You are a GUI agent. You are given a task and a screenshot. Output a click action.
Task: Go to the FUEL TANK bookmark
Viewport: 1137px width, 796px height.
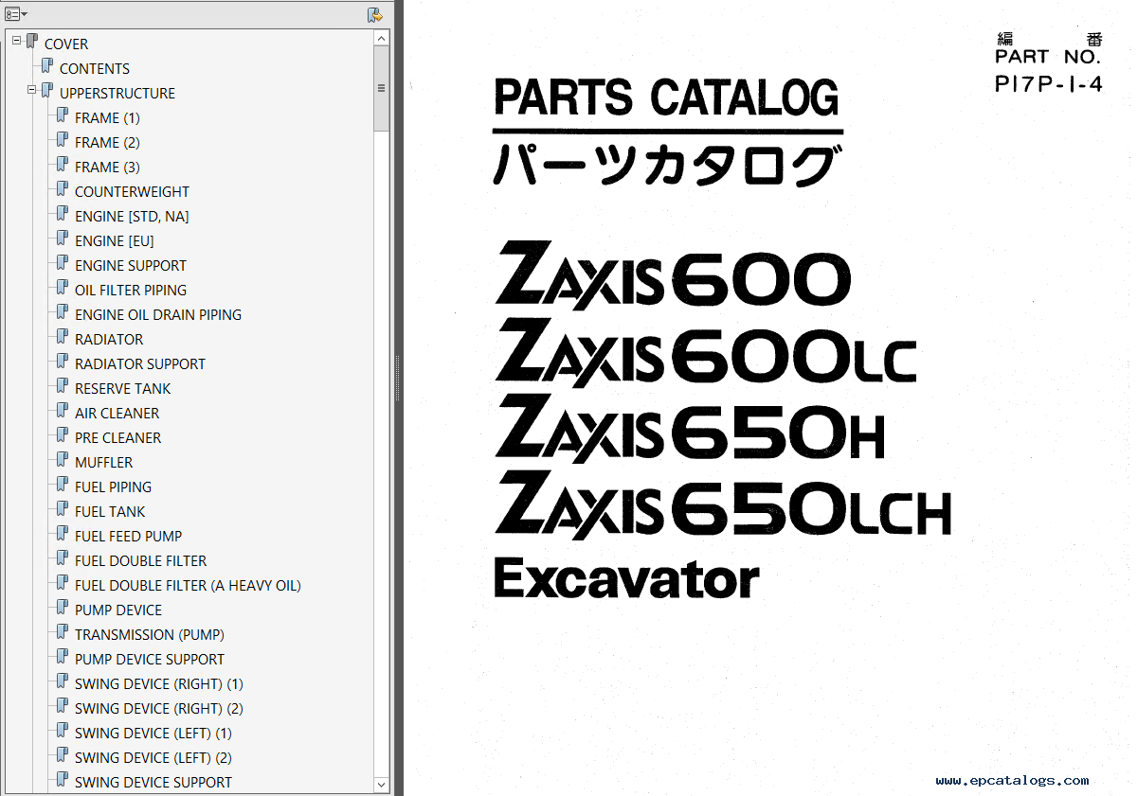click(x=110, y=512)
